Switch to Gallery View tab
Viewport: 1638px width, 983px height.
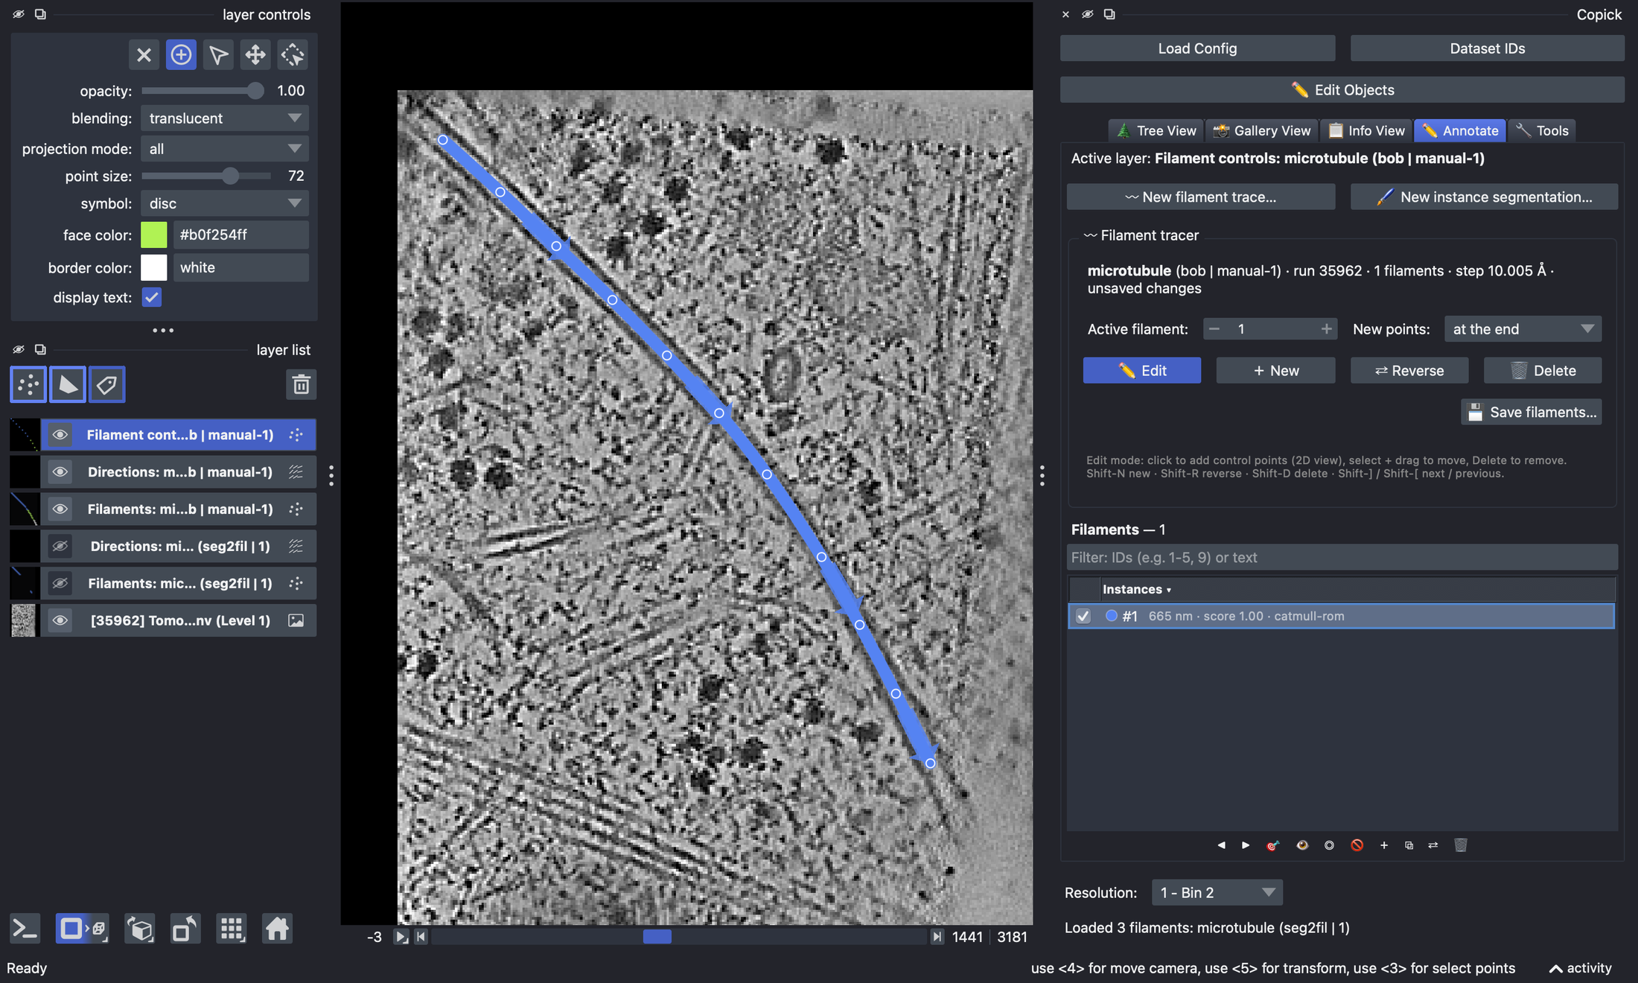(x=1262, y=130)
